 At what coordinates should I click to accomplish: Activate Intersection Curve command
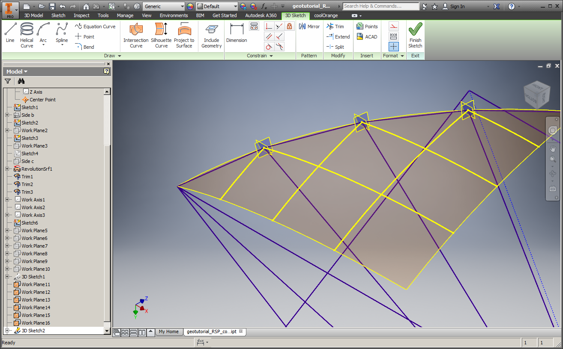coord(136,35)
